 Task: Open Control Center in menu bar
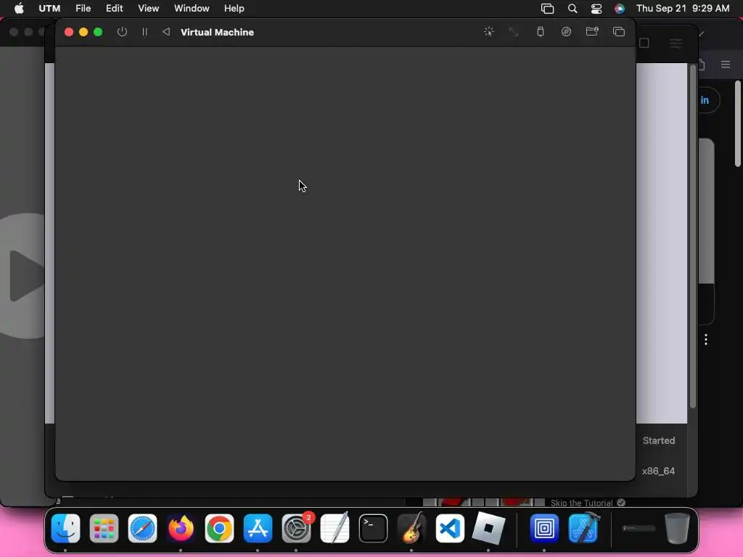click(x=596, y=9)
